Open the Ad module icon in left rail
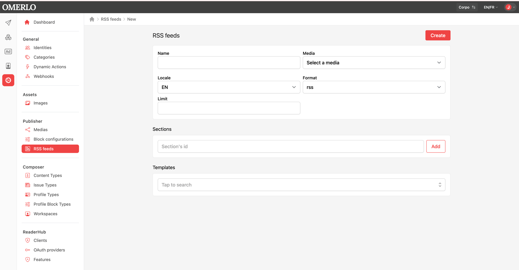Image resolution: width=519 pixels, height=270 pixels. coord(8,51)
